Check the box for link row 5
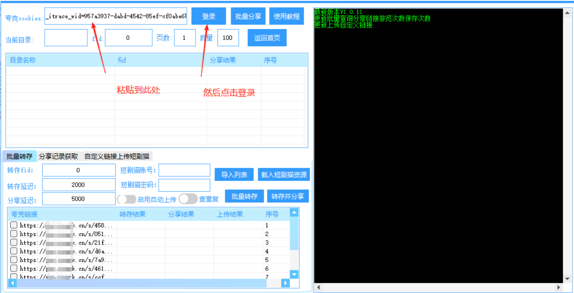The height and width of the screenshot is (293, 574). tap(14, 259)
